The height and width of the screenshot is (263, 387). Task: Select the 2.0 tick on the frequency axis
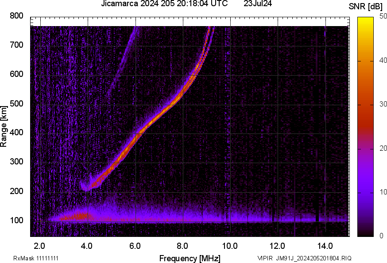pos(40,245)
